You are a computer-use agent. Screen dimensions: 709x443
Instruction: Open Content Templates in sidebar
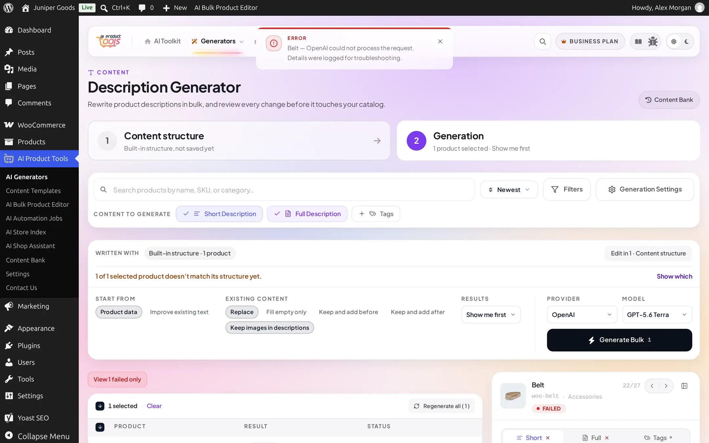[x=33, y=191]
